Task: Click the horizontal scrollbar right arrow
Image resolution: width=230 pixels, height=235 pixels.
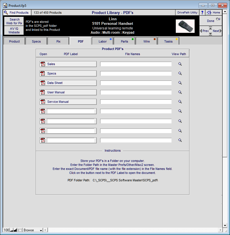Action: pos(220,230)
